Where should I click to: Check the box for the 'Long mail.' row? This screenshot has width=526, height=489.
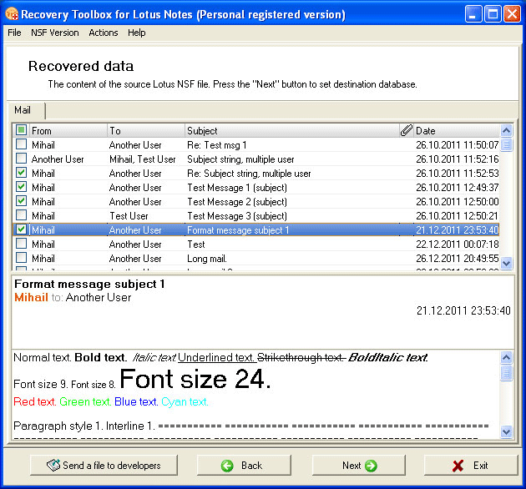(x=21, y=258)
